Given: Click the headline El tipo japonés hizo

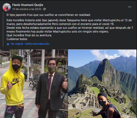Looking at the screenshot, I should 48,15.
